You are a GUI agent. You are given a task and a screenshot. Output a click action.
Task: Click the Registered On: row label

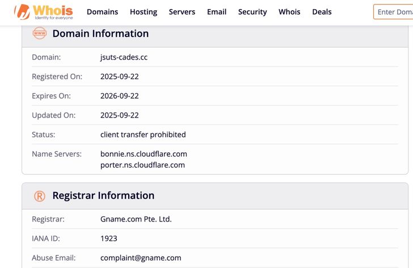[x=57, y=77]
